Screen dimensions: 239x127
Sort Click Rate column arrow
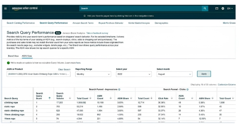172,98
